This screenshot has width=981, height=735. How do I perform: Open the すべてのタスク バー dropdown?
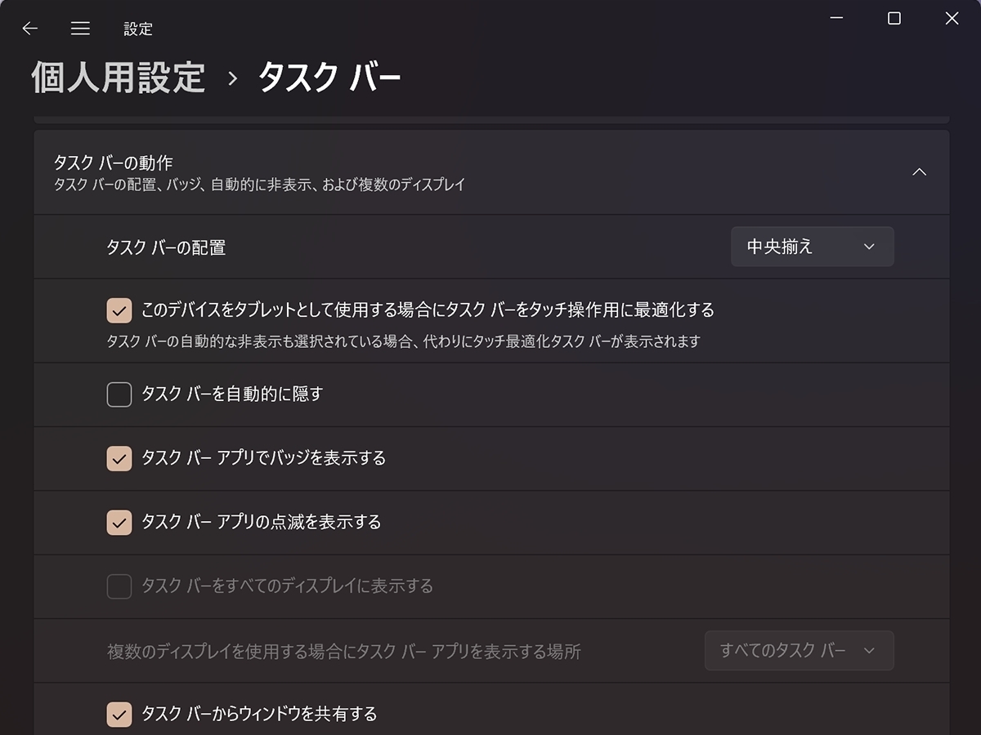coord(799,651)
